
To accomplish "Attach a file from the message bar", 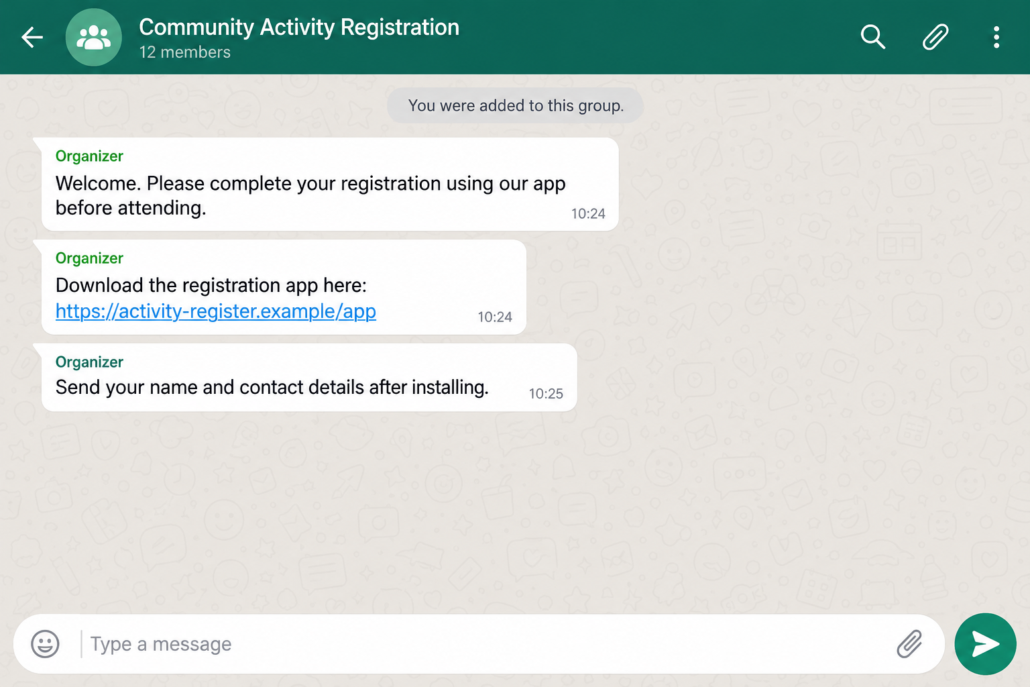I will (x=909, y=644).
